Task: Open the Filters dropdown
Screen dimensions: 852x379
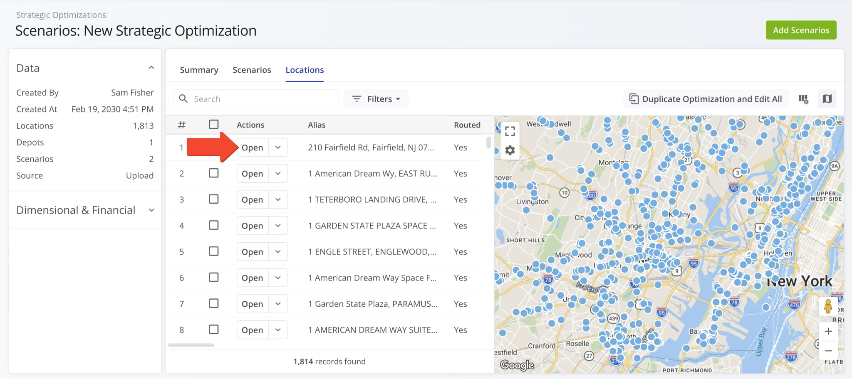Action: [376, 99]
